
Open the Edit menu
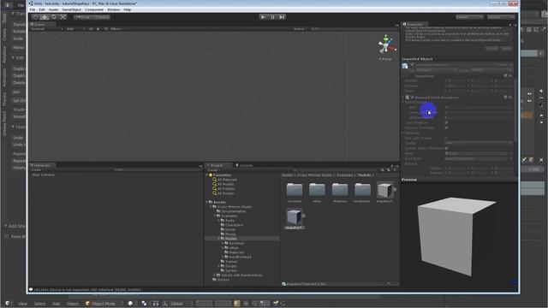42,9
